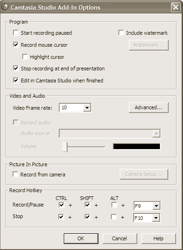Screen dimensions: 183x250
Task: Click the Cancel button
Action: [x=120, y=238]
